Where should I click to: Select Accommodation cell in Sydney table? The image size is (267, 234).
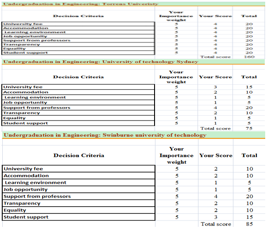pos(78,92)
